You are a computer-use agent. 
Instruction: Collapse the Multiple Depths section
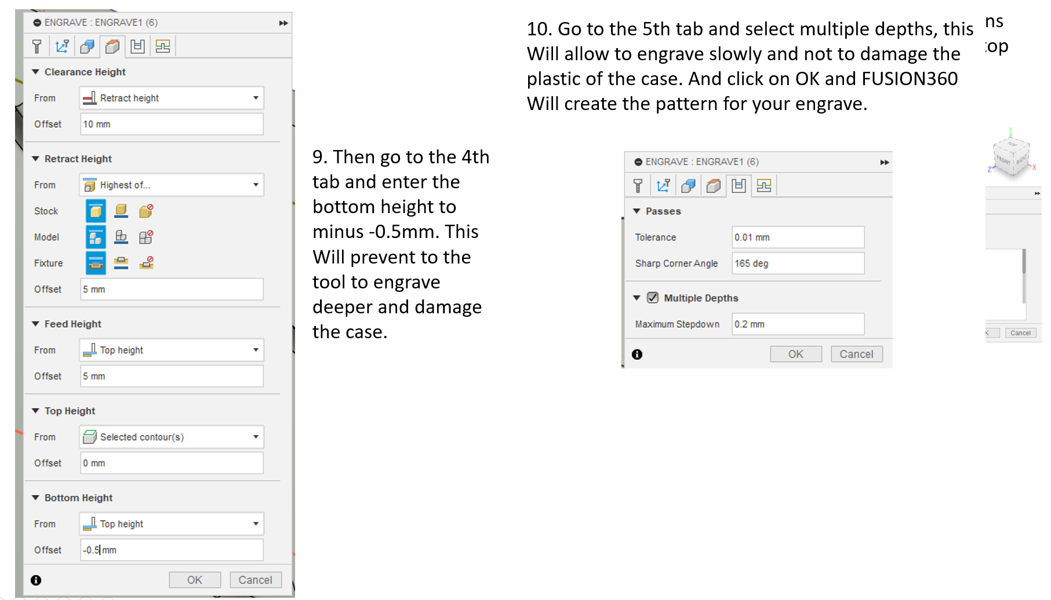[x=637, y=298]
